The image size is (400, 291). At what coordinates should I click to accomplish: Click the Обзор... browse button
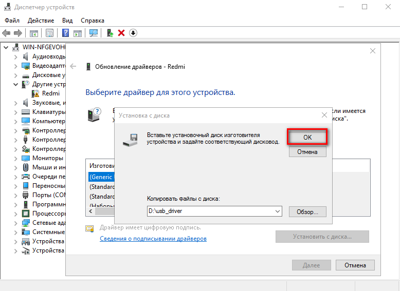[x=307, y=211]
